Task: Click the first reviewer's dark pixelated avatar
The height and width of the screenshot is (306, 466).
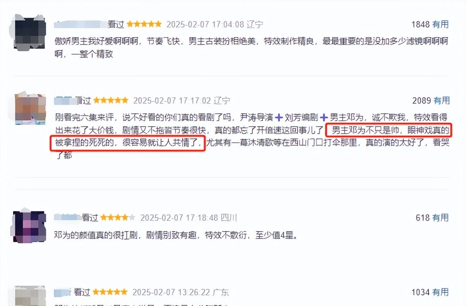Action: 30,33
